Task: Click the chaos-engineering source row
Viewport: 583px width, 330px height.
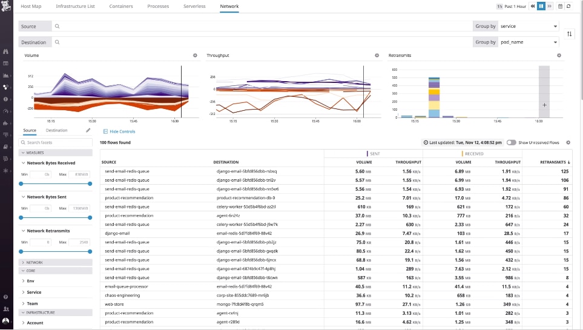Action: [x=336, y=295]
